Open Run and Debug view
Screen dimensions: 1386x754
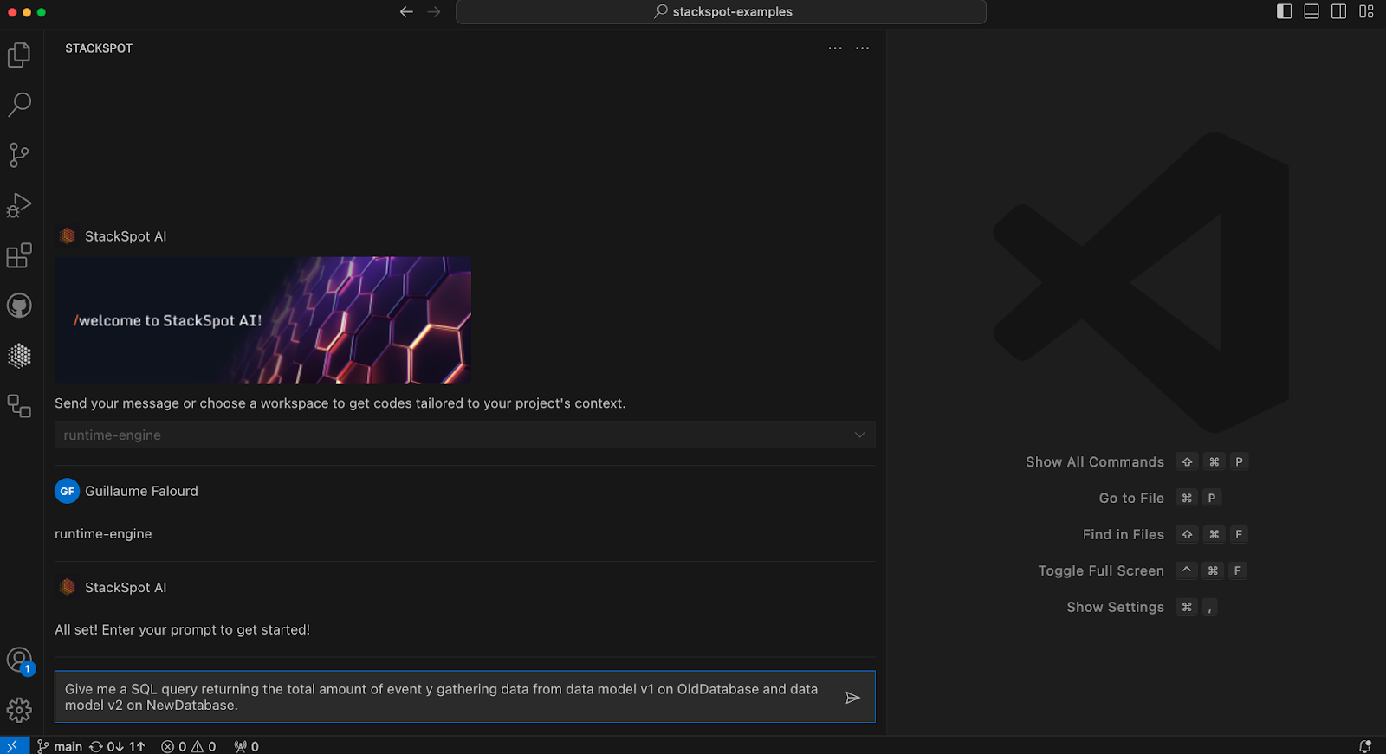click(x=19, y=205)
